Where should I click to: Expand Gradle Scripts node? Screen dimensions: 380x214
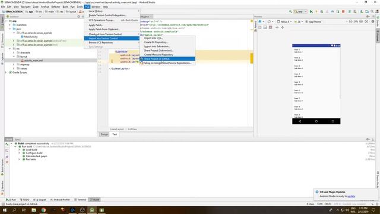(6, 73)
